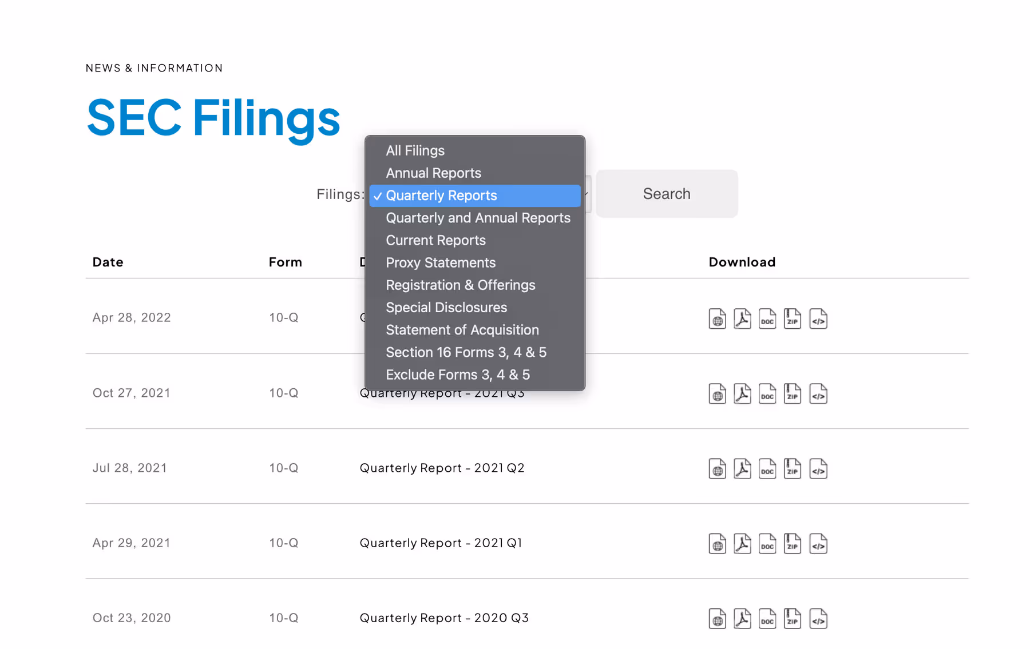The height and width of the screenshot is (649, 1030).
Task: Click the Oct 27, 2021 date cell
Action: click(x=132, y=393)
